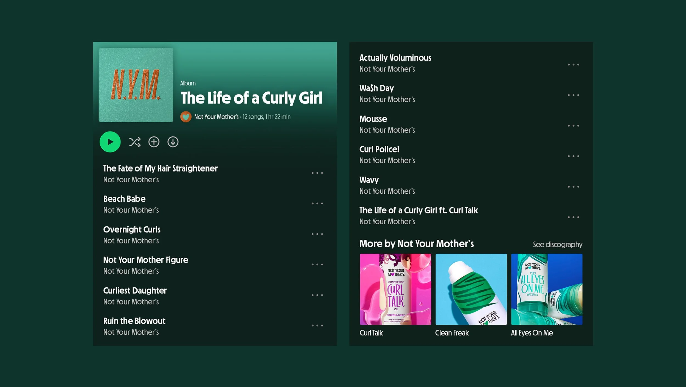Expand options for Ruin the Blowout
Screen dimensions: 686x387
(317, 325)
